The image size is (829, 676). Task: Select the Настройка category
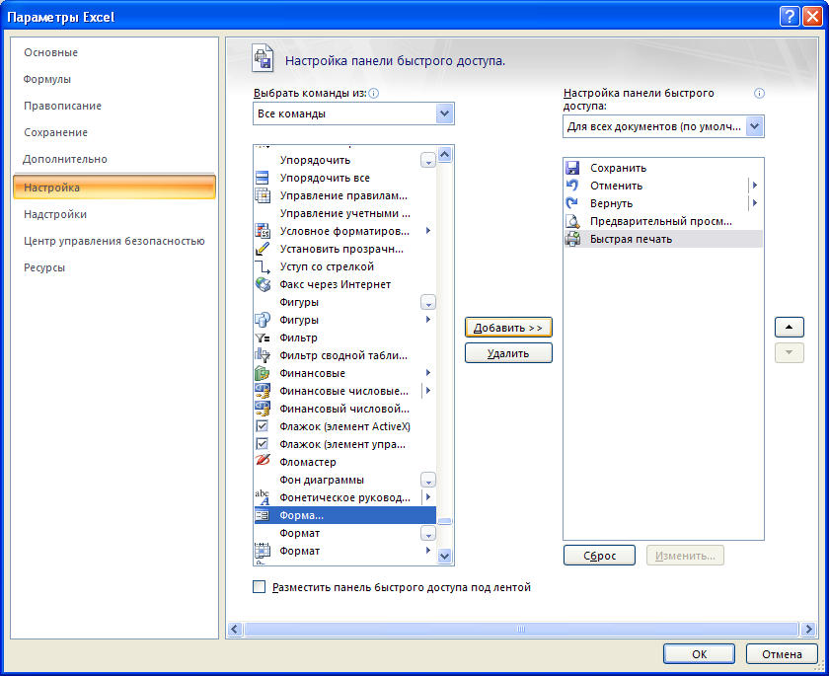tap(114, 188)
